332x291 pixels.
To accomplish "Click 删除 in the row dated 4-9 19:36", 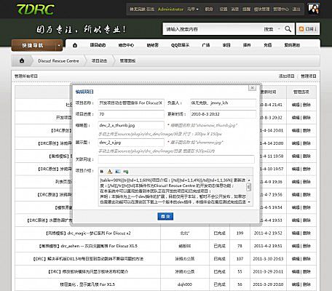I will (307, 182).
